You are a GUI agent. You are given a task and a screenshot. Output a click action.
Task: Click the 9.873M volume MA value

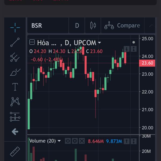point(114,141)
